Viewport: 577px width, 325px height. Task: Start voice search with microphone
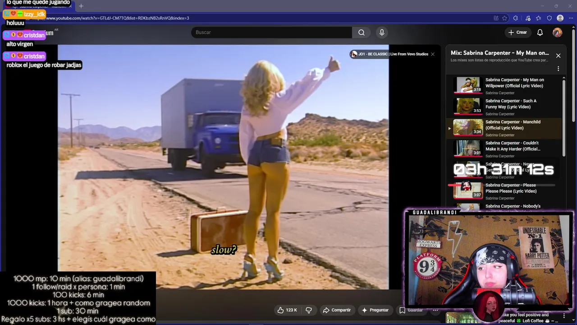click(x=382, y=32)
